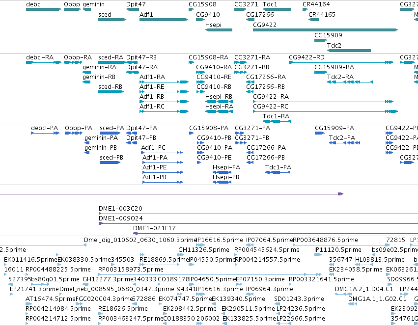Select the sced gene bar
This screenshot has width=418, height=326.
112,20
